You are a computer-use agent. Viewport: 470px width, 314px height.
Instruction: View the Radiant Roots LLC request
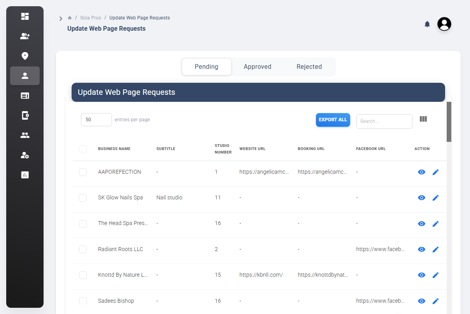coord(421,249)
